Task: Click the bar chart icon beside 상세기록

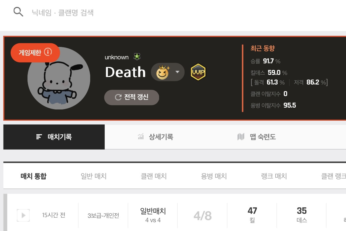Action: click(x=141, y=137)
